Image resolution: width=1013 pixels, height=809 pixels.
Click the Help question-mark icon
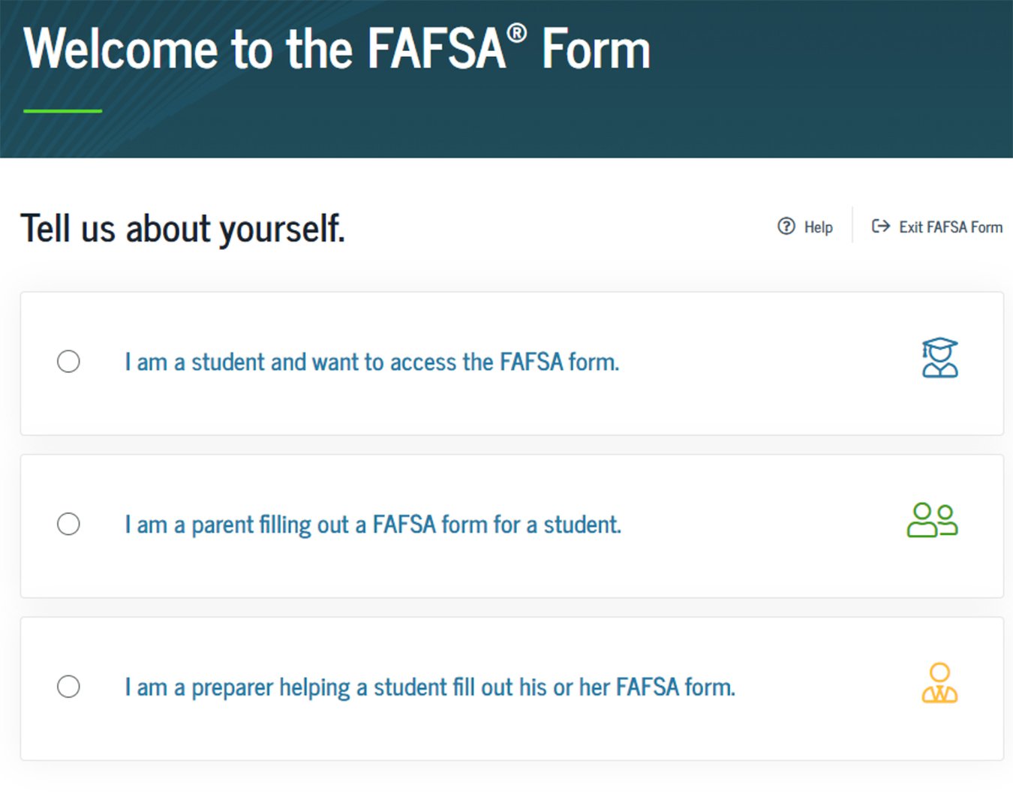786,226
